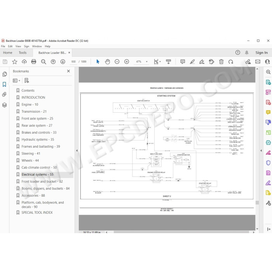Send file by email icon
The width and height of the screenshot is (272, 272).
[258, 61]
